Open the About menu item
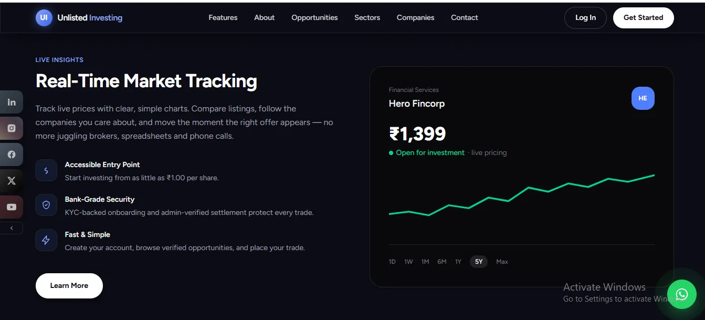This screenshot has width=705, height=320. [265, 17]
